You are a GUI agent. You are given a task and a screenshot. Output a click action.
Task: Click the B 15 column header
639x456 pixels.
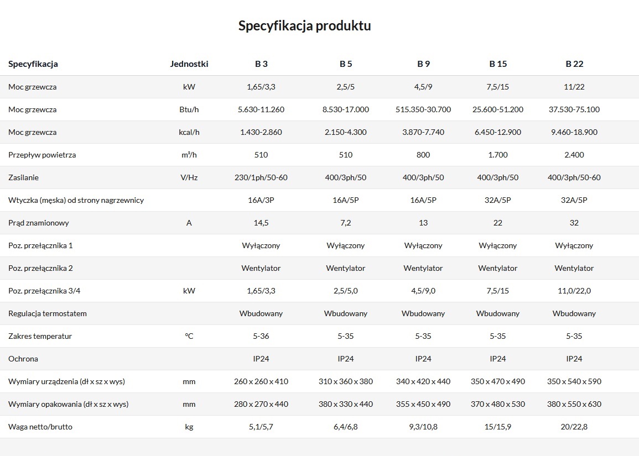(498, 64)
